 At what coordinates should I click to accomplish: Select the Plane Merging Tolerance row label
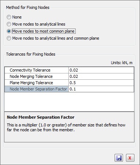[31, 83]
